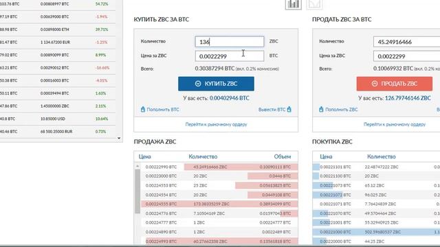Image resolution: width=440 pixels, height=247 pixels.
Task: Click scroll-up arrow in sell orders list
Action: [x=137, y=166]
